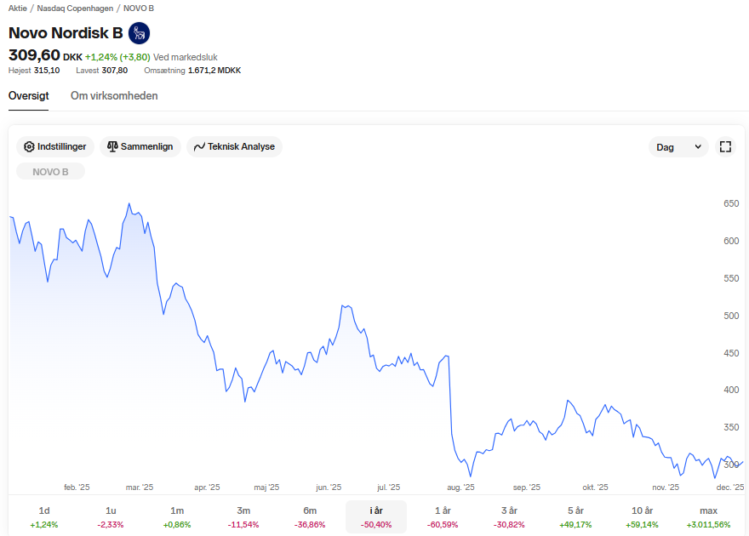
Task: Click the jun. '25 x-axis label
Action: pos(329,488)
